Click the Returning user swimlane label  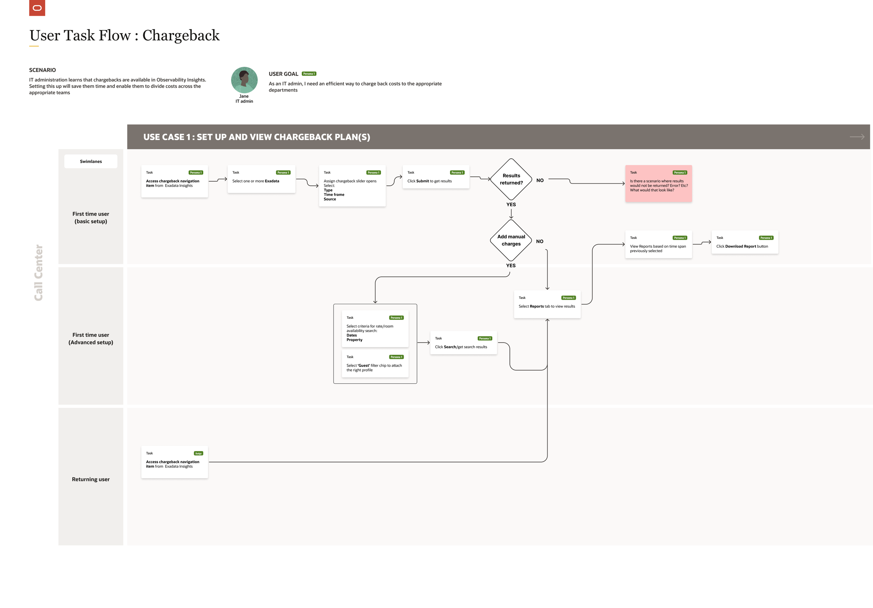tap(90, 479)
